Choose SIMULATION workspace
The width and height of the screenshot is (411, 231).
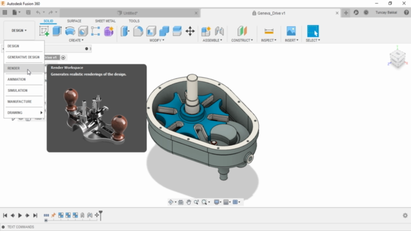coord(24,90)
